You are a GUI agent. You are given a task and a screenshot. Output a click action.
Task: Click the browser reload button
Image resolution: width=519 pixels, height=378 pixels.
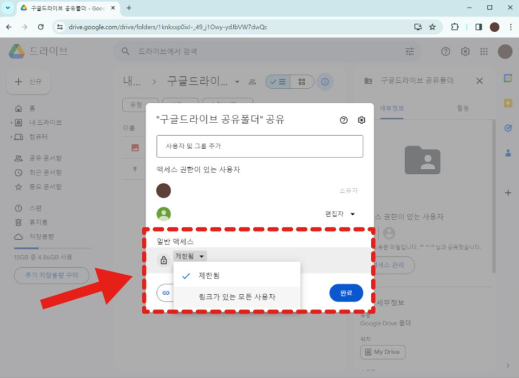coord(41,27)
